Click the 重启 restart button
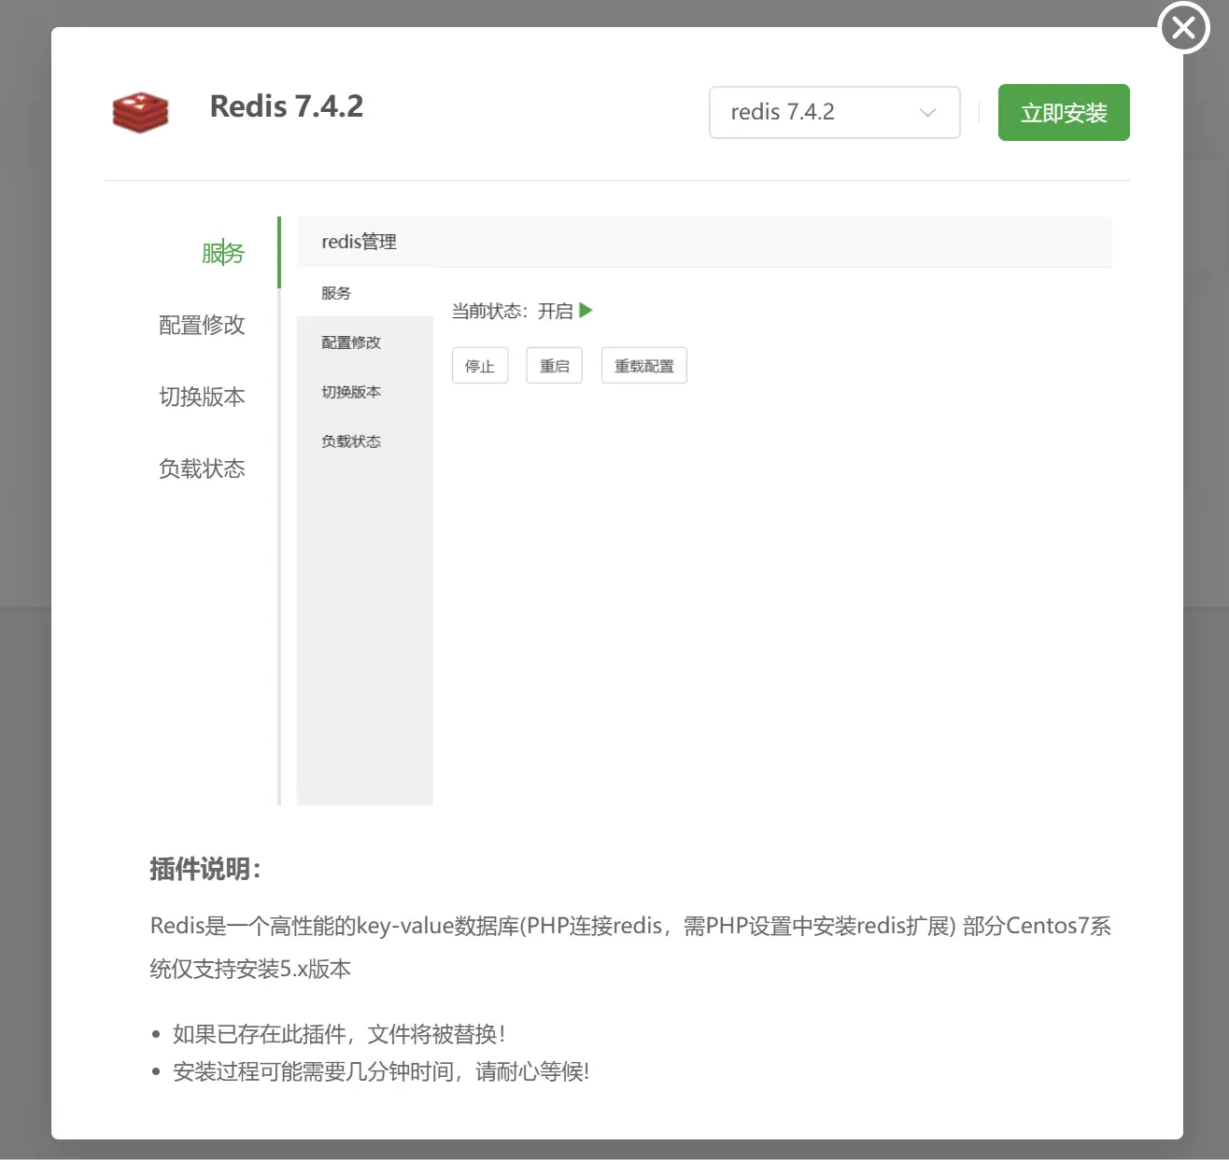Screen dimensions: 1229x1160 (x=555, y=366)
